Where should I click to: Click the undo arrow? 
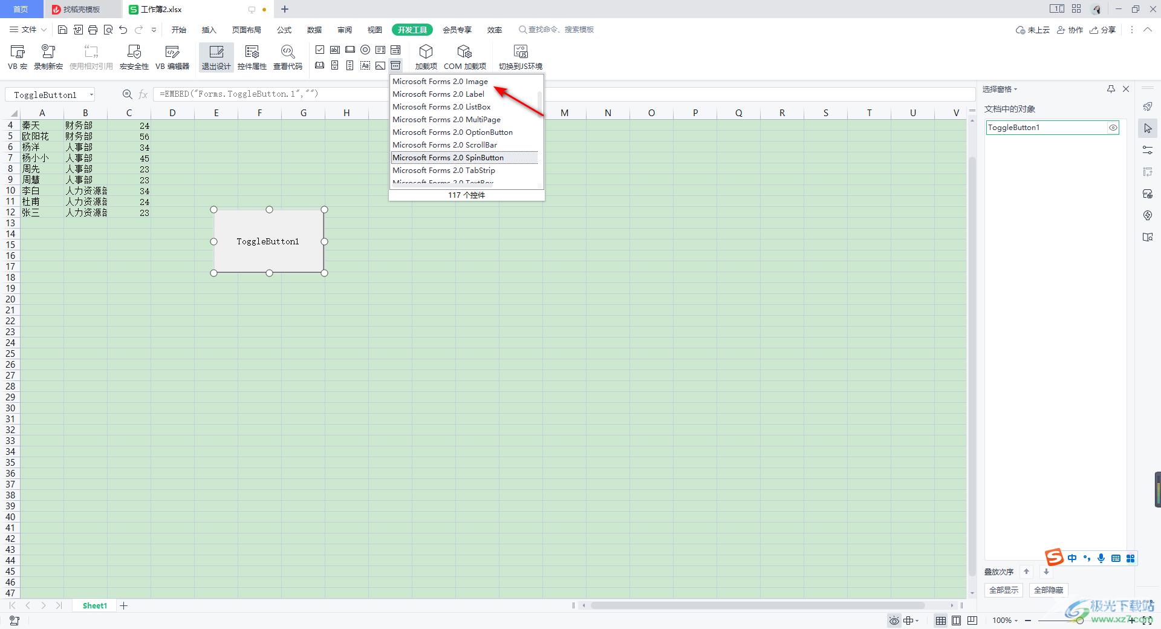(x=123, y=30)
